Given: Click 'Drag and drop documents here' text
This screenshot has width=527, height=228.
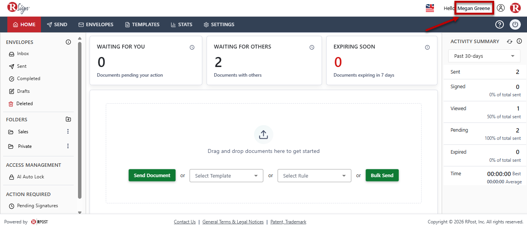Looking at the screenshot, I should [264, 151].
